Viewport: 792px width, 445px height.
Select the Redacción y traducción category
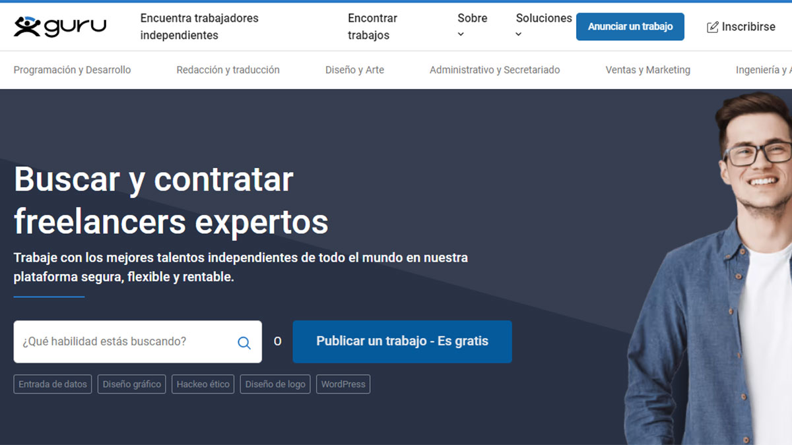click(x=228, y=70)
